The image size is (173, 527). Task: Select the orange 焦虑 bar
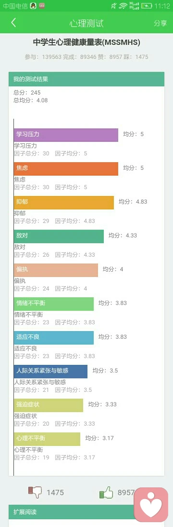(66, 169)
